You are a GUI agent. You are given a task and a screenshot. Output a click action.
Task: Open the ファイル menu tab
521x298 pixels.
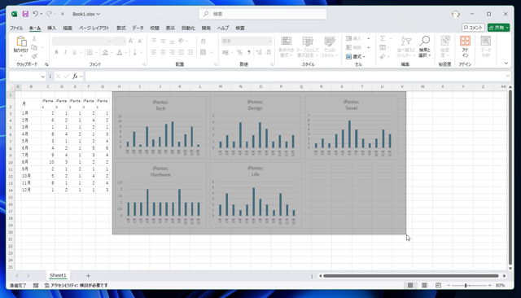click(x=16, y=28)
